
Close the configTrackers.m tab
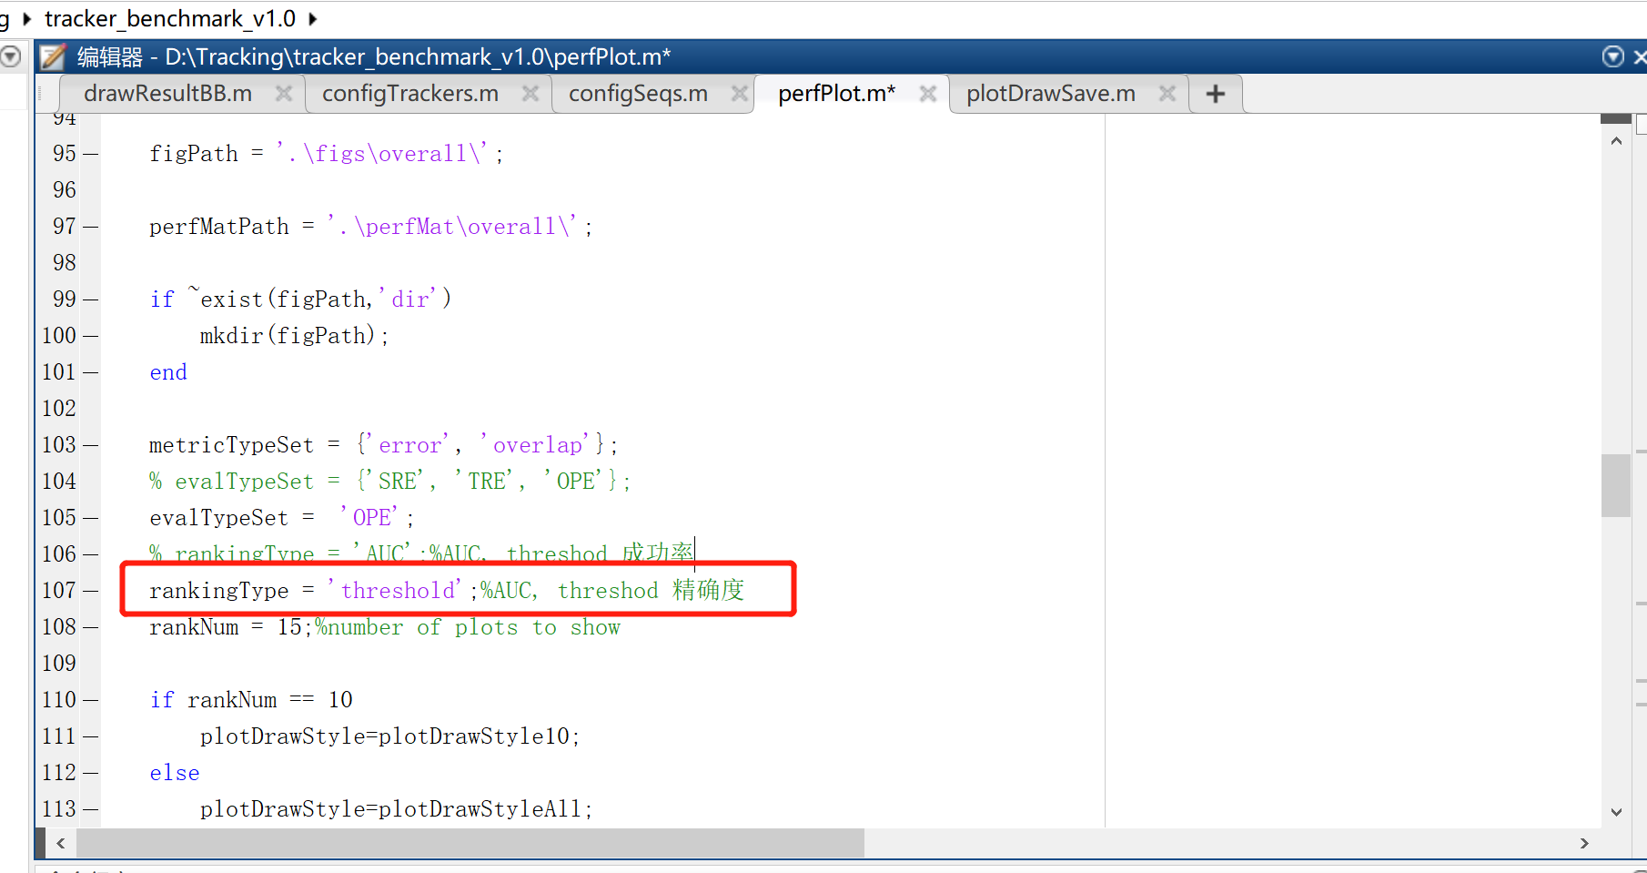pyautogui.click(x=530, y=94)
